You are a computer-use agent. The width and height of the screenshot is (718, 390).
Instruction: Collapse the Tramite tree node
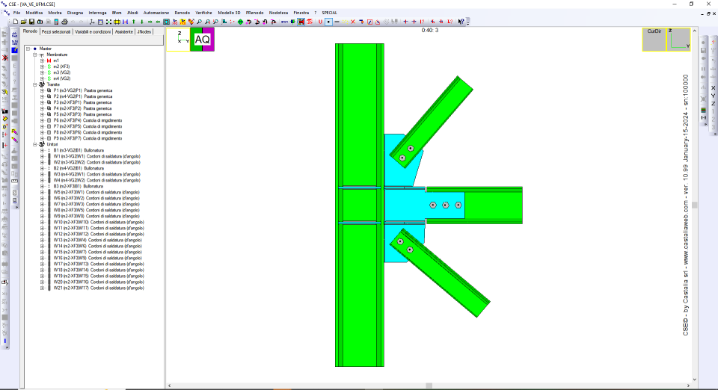tap(35, 84)
